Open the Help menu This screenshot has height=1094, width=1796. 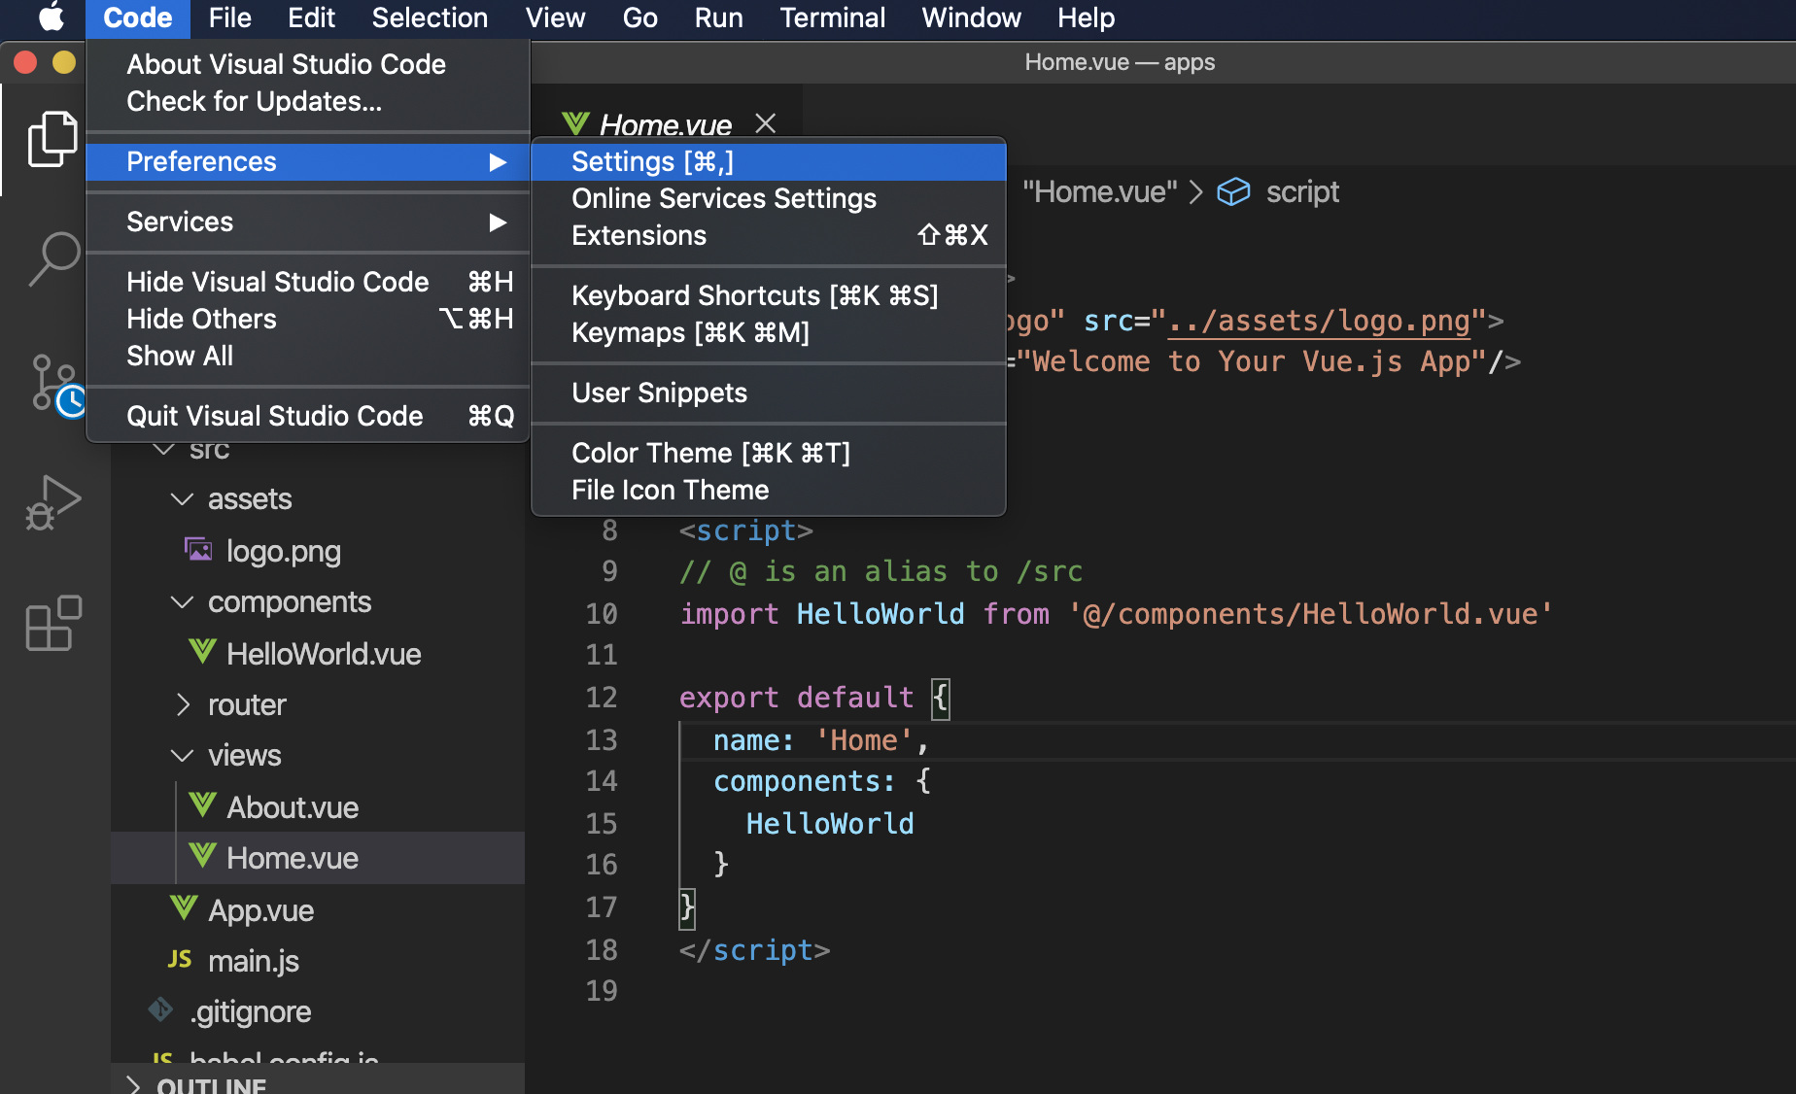[1086, 17]
